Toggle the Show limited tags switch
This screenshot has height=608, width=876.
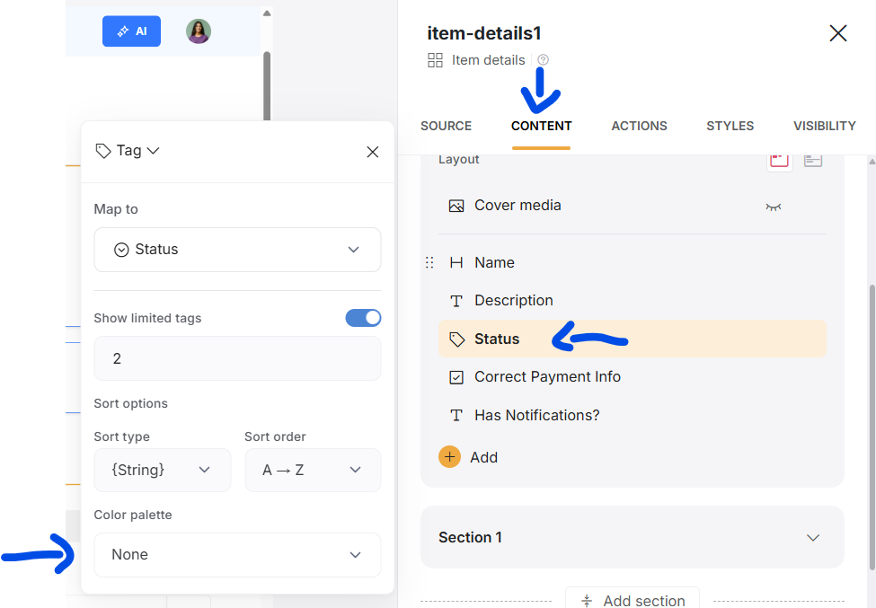[363, 318]
